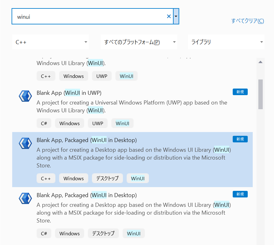Click the 新規 badge on Blank App (WinUI in UWP)
The height and width of the screenshot is (245, 274).
click(x=240, y=92)
